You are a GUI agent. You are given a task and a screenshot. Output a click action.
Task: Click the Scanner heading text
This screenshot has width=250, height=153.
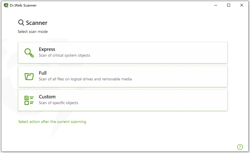click(x=37, y=23)
